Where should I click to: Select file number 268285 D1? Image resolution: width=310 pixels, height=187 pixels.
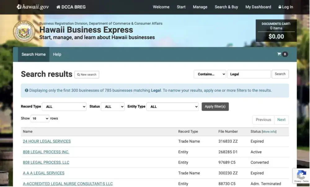tap(228, 152)
